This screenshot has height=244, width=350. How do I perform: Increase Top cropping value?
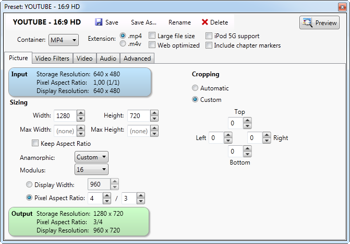point(247,120)
